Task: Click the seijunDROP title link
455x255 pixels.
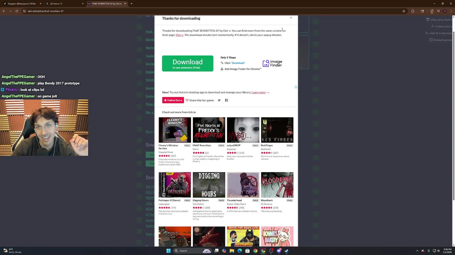Action: (234, 146)
